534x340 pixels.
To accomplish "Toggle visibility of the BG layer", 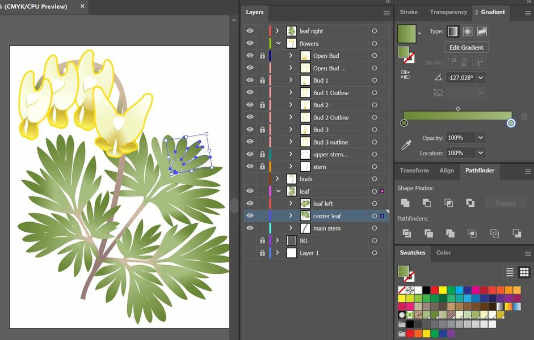I will (250, 240).
